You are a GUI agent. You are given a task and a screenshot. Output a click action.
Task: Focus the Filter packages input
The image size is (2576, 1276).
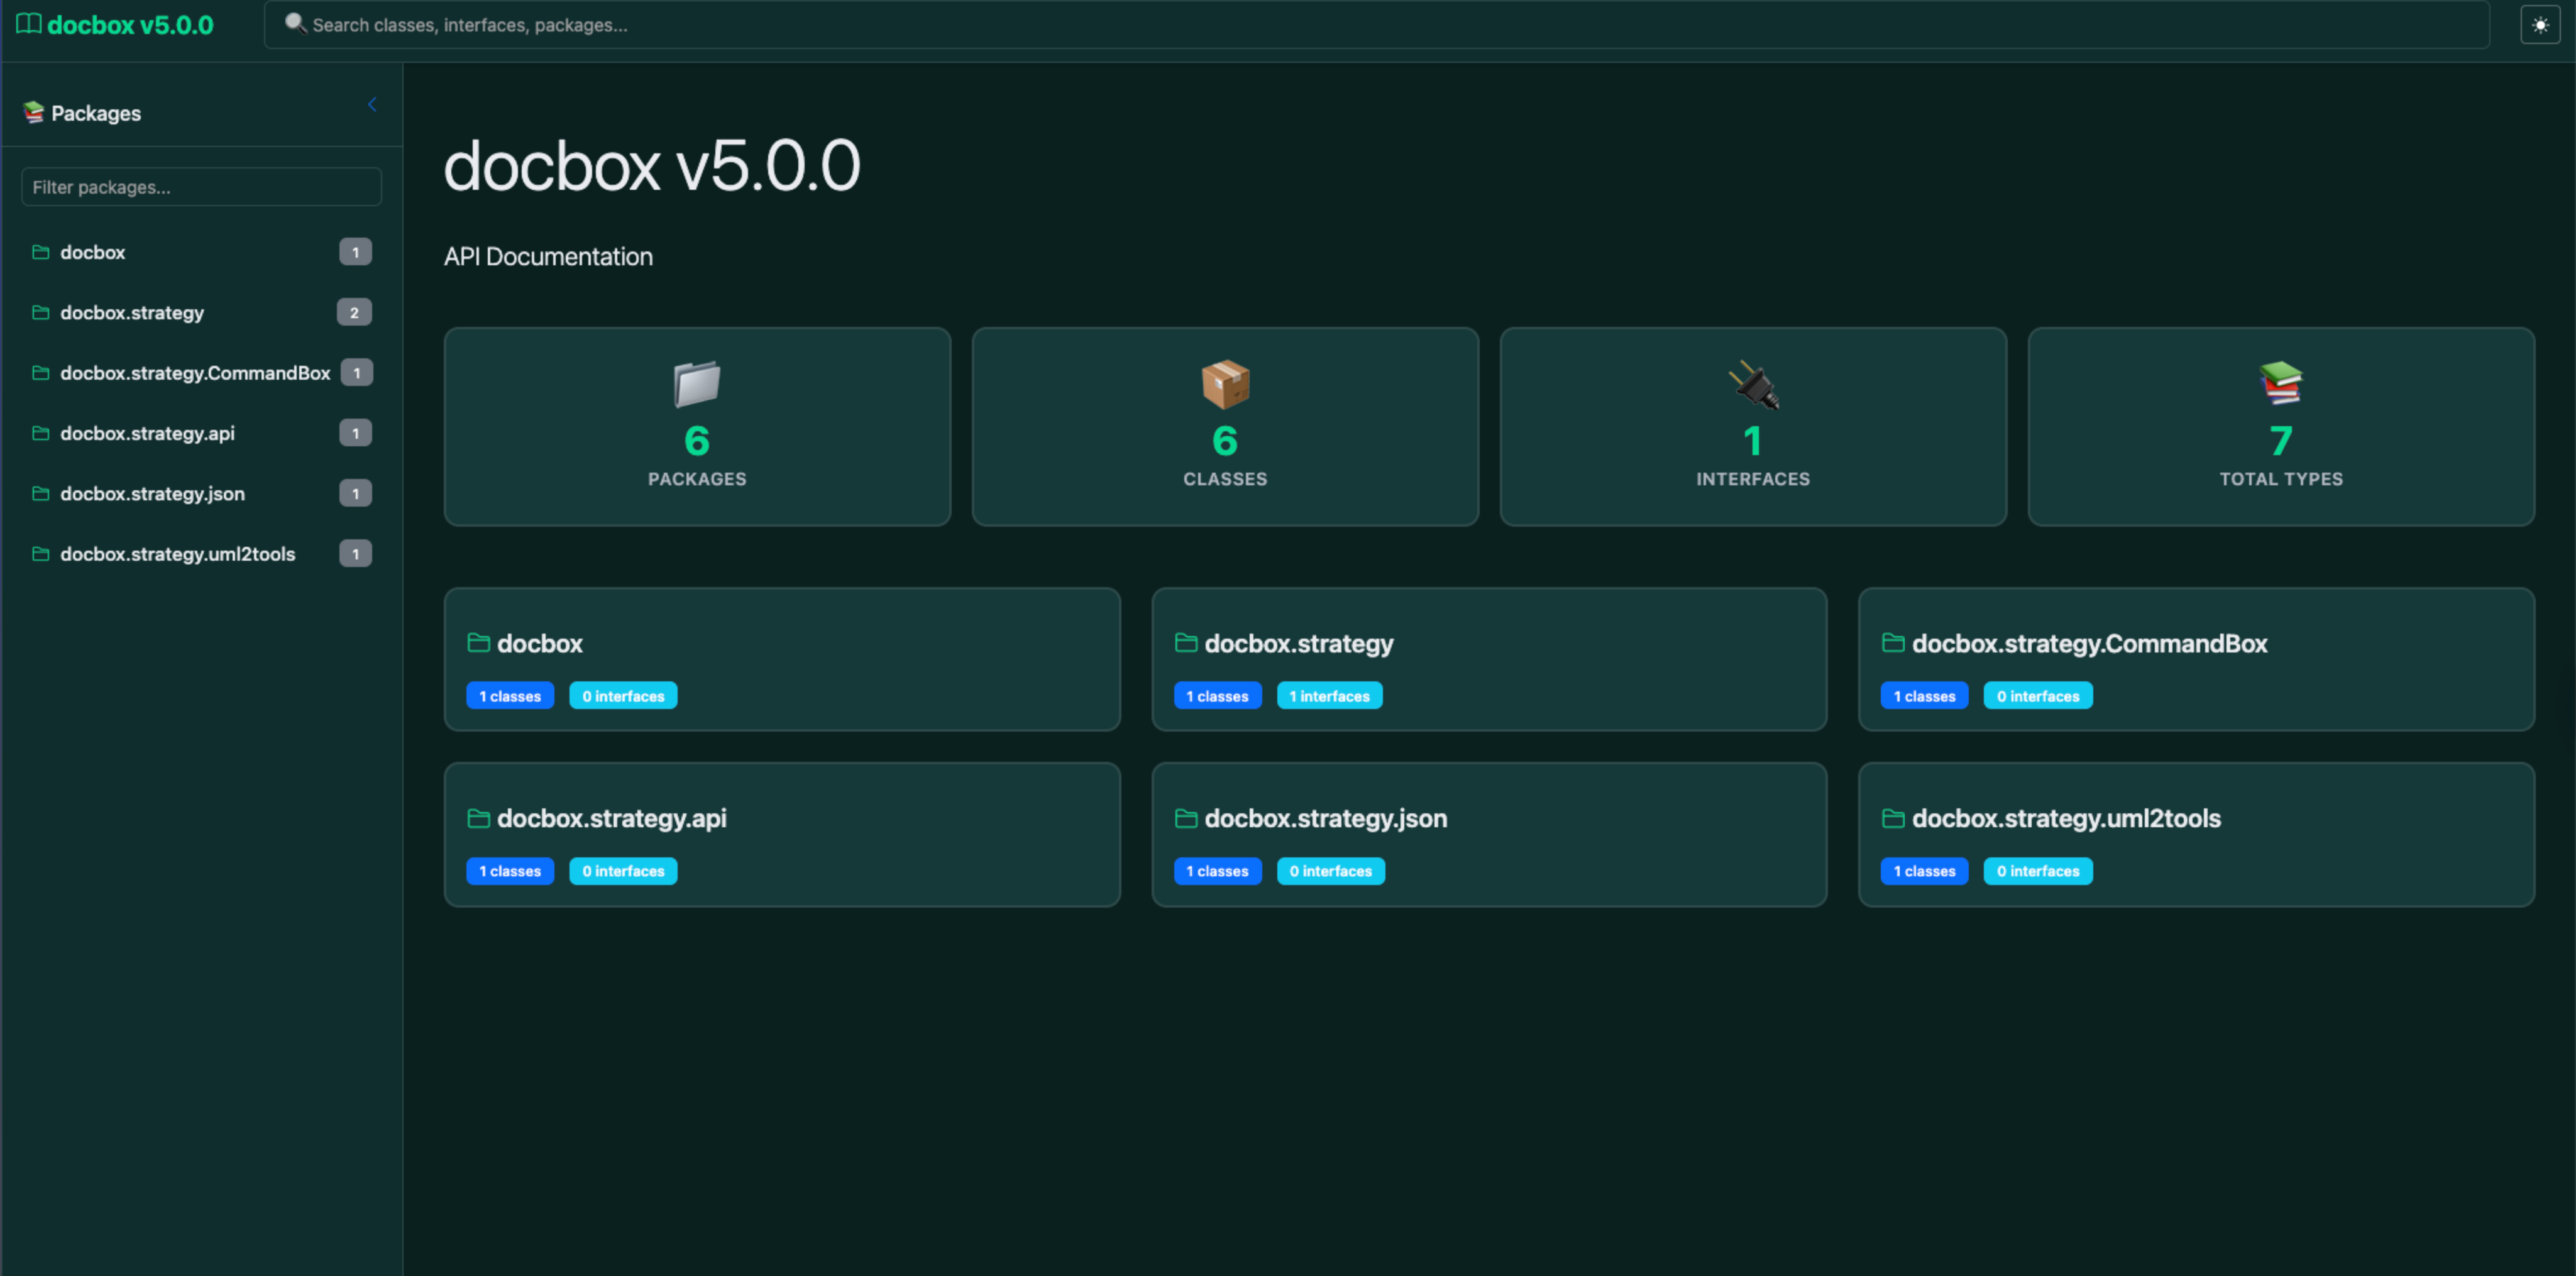(x=201, y=187)
